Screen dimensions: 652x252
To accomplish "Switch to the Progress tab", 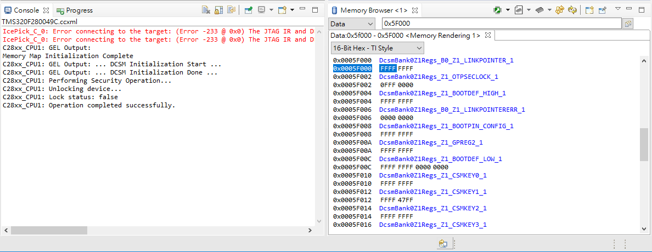I will pyautogui.click(x=75, y=10).
